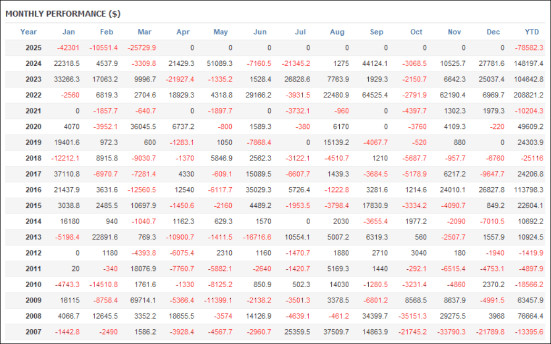
Task: Select the 2015 row year label
Action: 33,206
